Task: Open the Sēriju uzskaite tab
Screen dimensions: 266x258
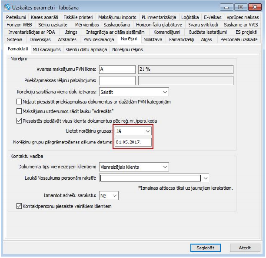Action: 53,25
